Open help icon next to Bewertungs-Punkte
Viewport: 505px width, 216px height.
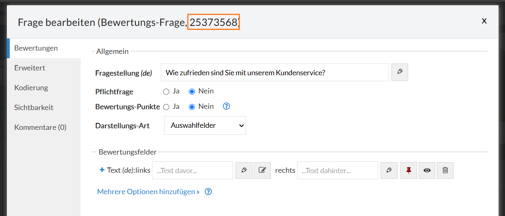point(227,107)
